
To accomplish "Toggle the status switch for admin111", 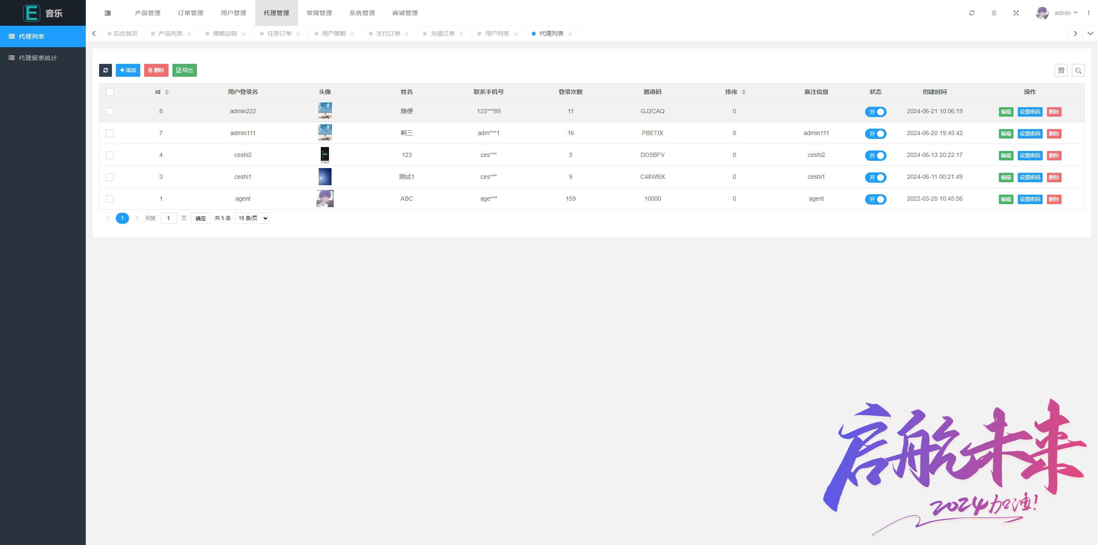I will (x=875, y=134).
